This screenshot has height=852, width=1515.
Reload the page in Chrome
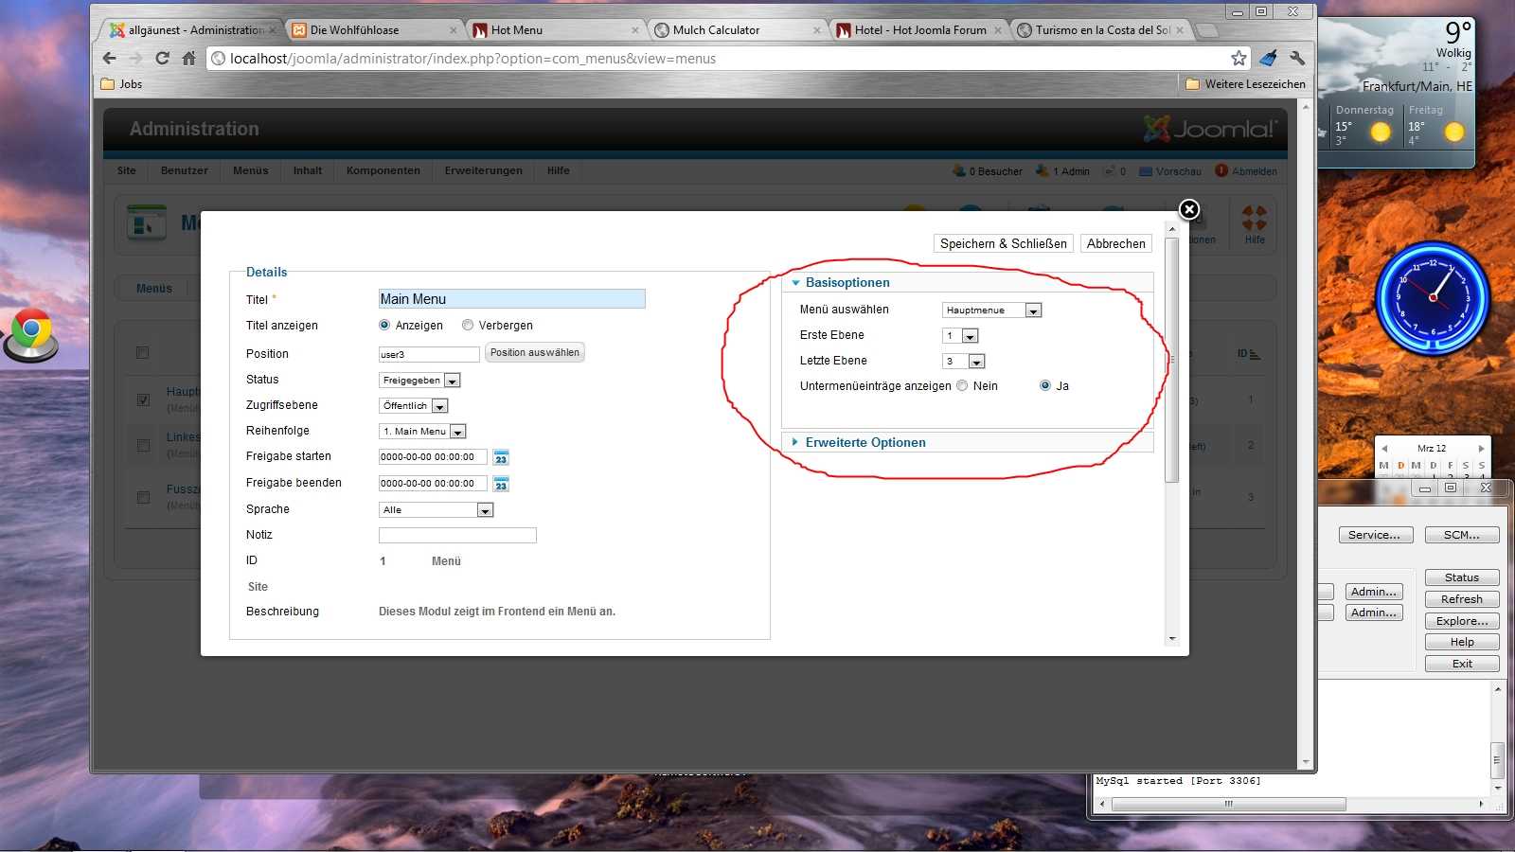tap(162, 58)
